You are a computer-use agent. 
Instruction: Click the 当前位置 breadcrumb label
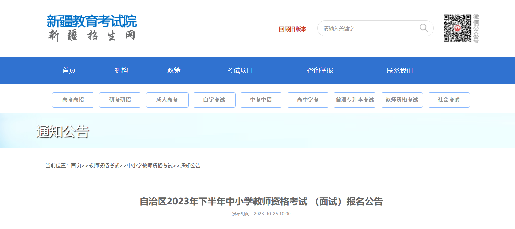[57, 166]
